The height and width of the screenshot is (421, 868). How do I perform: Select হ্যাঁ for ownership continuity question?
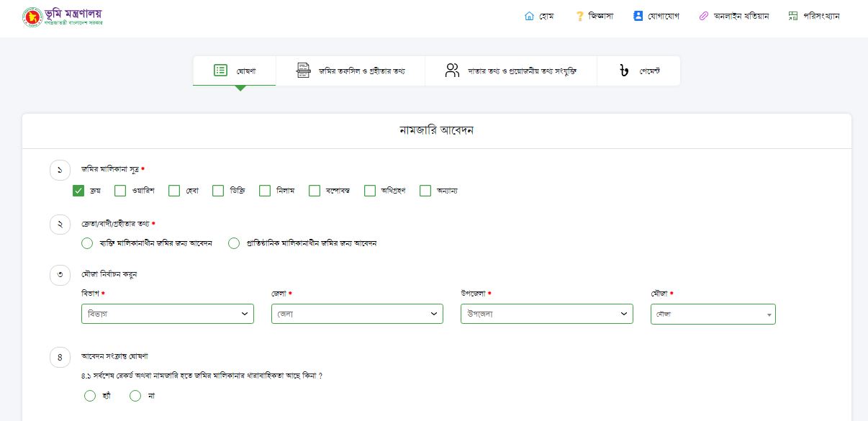click(x=90, y=395)
